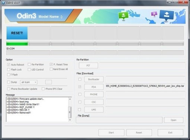The height and width of the screenshot is (140, 190).
Task: Close the Odin3 window
Action: [183, 2]
